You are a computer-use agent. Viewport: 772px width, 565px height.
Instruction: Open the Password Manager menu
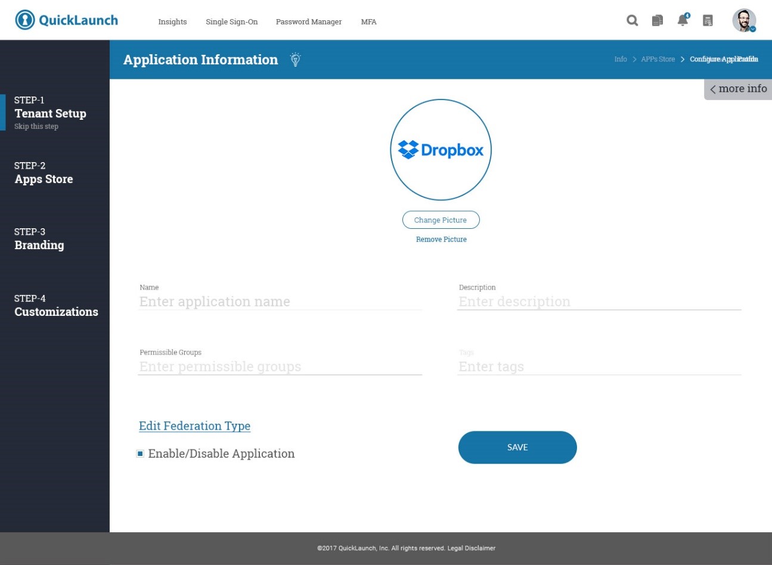click(309, 21)
